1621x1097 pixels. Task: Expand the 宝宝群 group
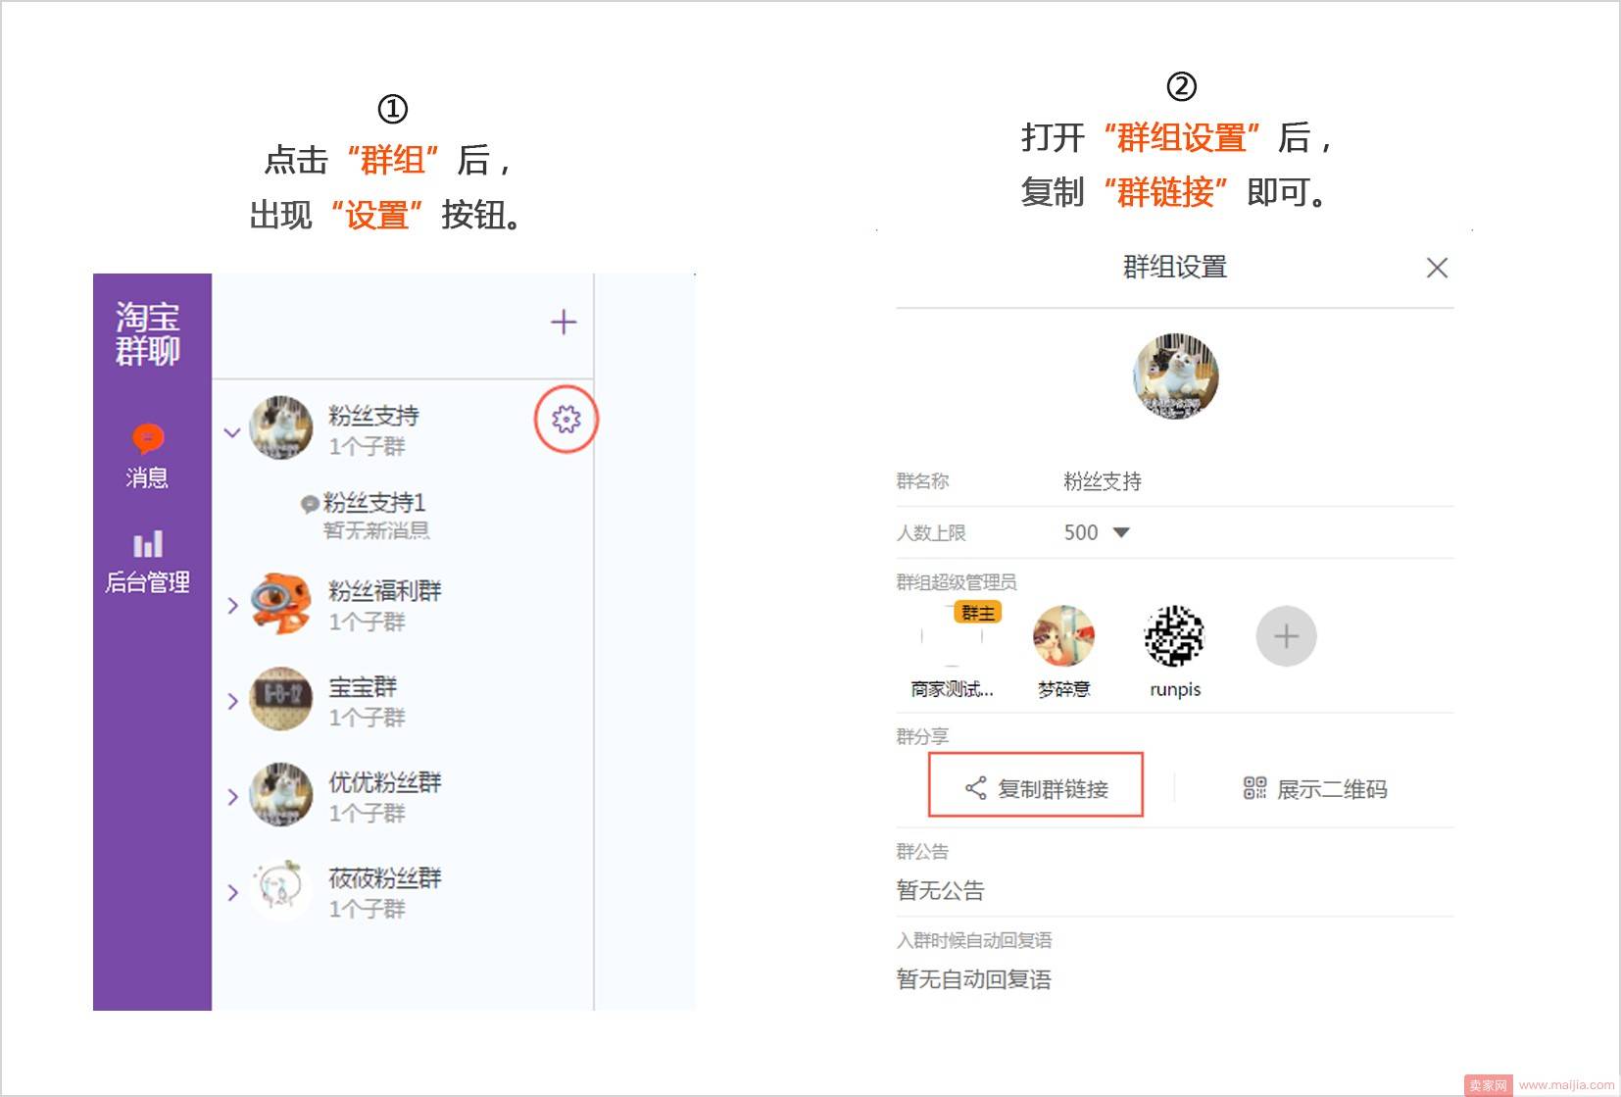[x=232, y=701]
